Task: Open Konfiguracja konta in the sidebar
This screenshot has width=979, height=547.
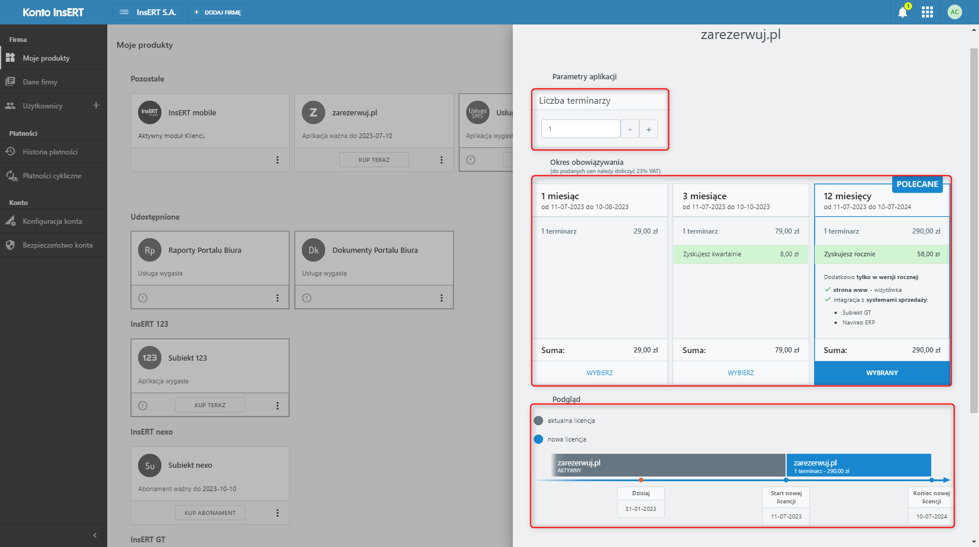Action: pyautogui.click(x=54, y=221)
